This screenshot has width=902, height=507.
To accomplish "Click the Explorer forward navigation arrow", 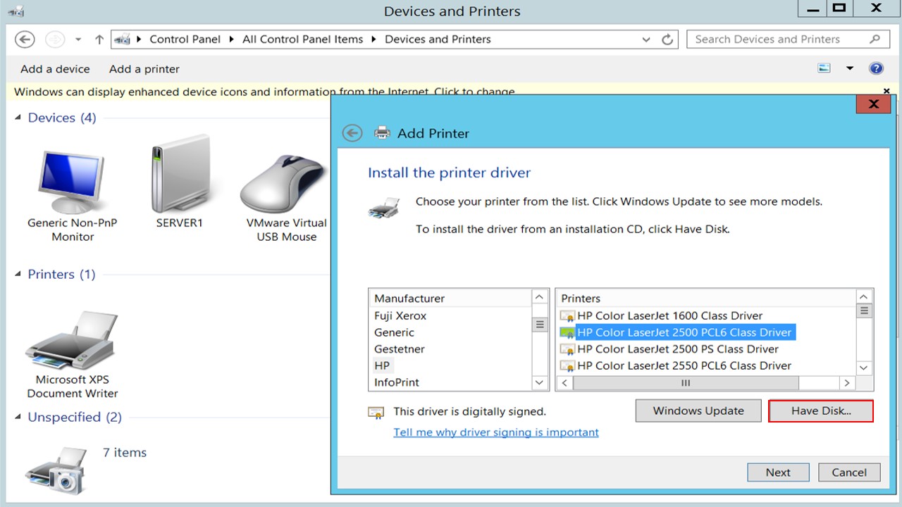I will [55, 39].
